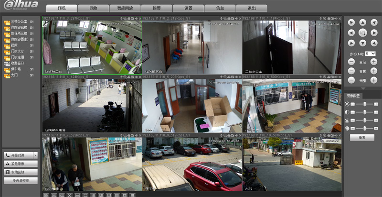382x197 pixels.
Task: Click the minus button beside 光圈 iris
Action: coord(351,80)
